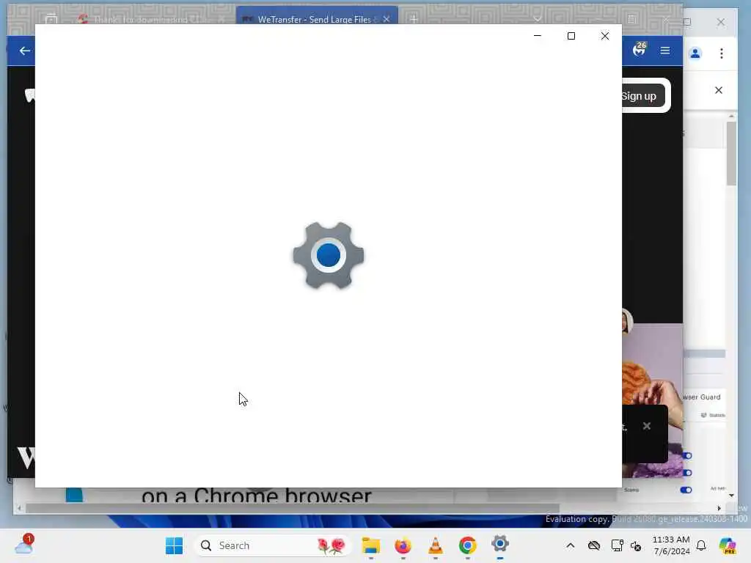This screenshot has height=563, width=751.
Task: Click the scroll-down arrow of the Browser Guard panel scrollbar
Action: coord(731,496)
